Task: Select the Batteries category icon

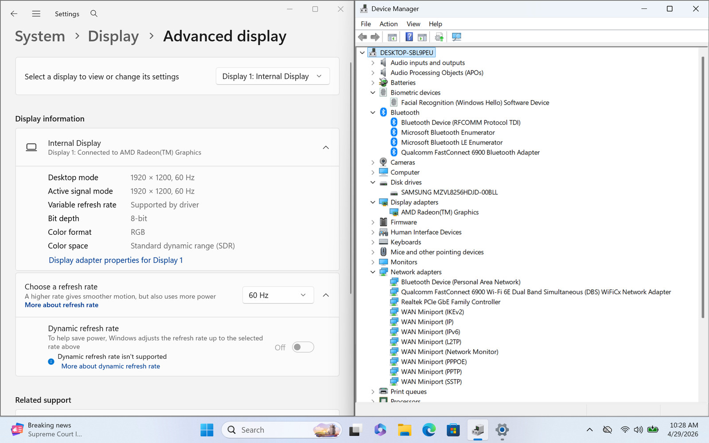Action: [384, 83]
